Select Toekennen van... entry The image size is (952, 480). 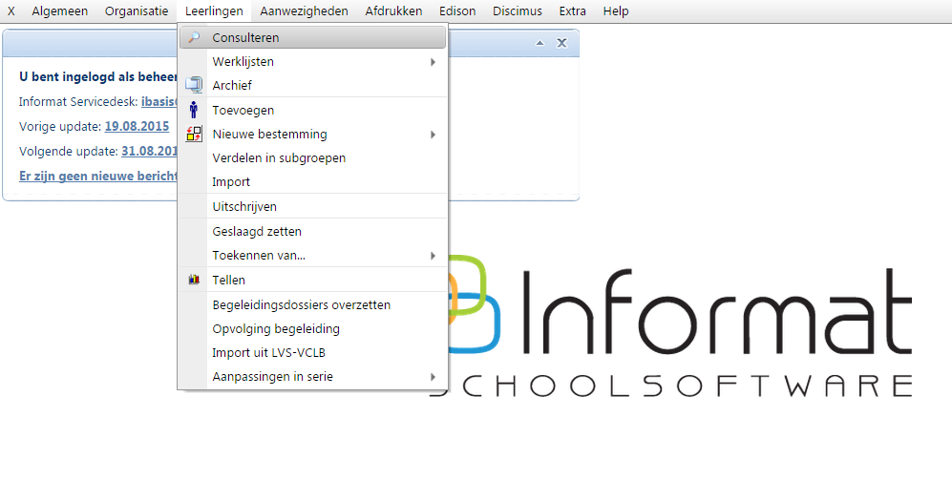pos(312,256)
